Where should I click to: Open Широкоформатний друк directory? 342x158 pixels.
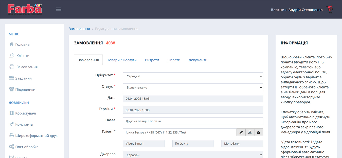tap(36, 136)
